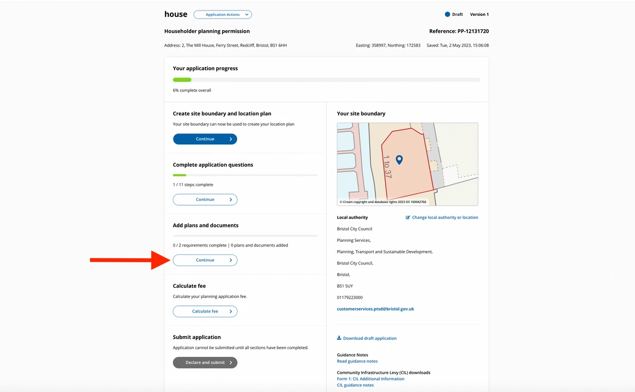Open the Read guidance notes link
The image size is (635, 392).
(x=357, y=361)
